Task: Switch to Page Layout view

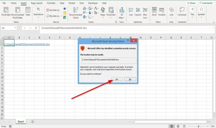Action: tap(178, 126)
